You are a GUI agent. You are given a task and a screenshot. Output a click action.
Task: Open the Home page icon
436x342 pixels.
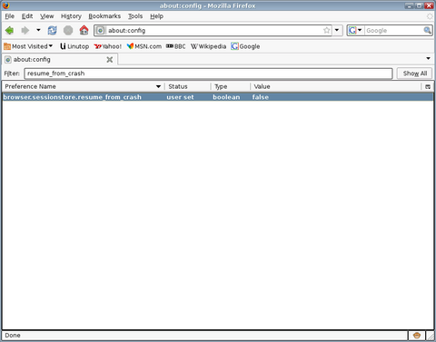click(84, 30)
